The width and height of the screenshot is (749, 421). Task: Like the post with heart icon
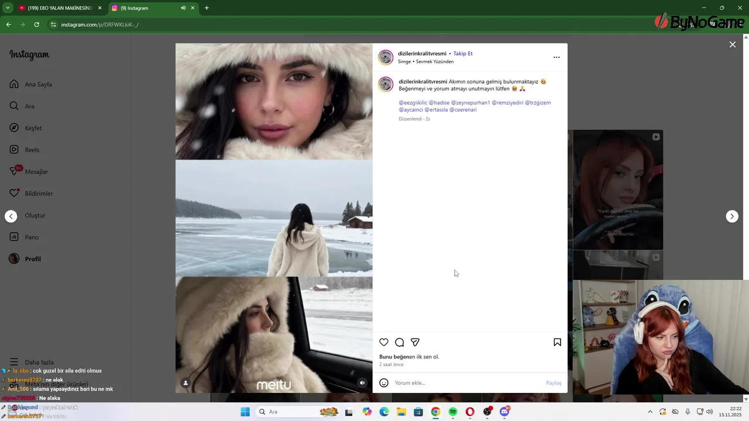384,342
